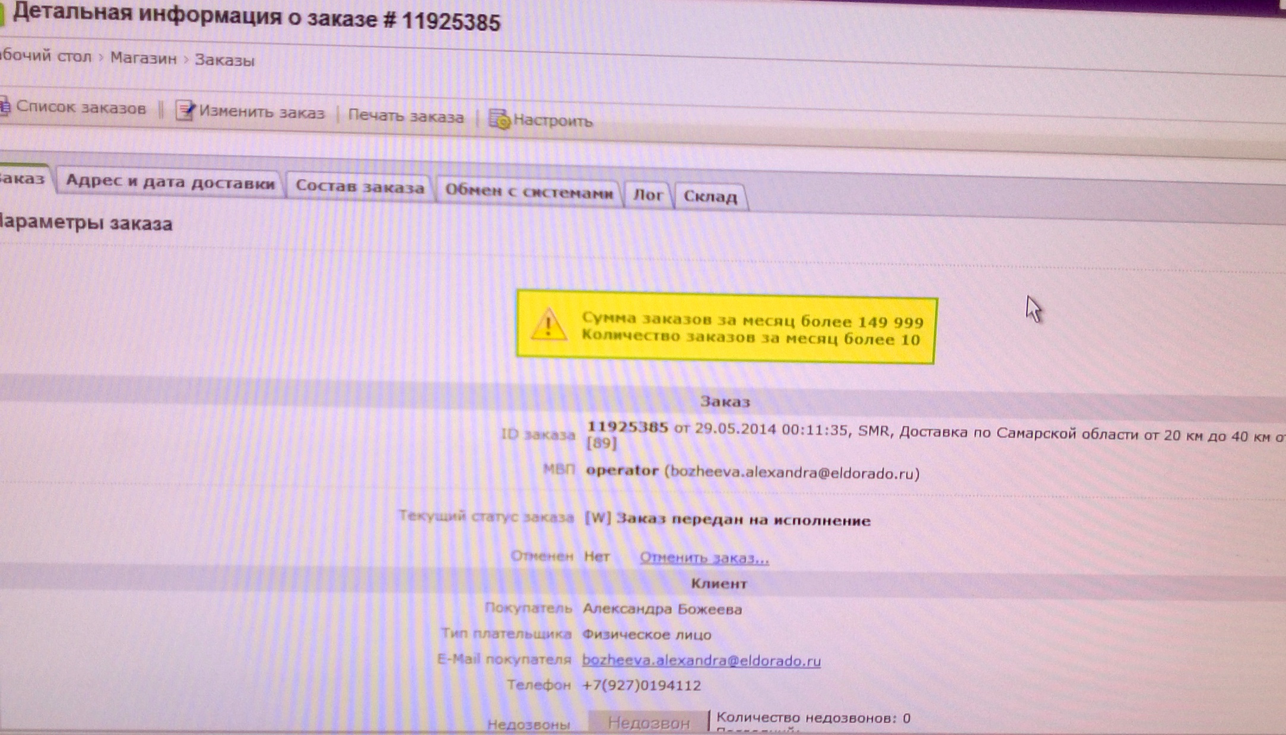
Task: Click buyer email bozheeva.alexandra@eldorado.ru link
Action: coord(701,661)
